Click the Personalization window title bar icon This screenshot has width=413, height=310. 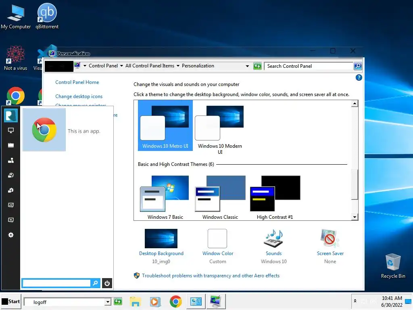click(52, 54)
